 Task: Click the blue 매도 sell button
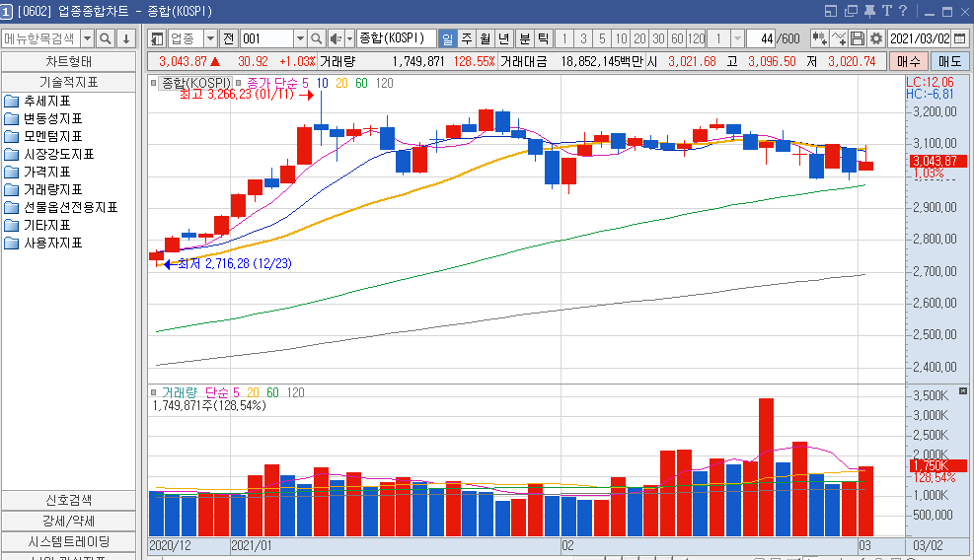click(949, 61)
